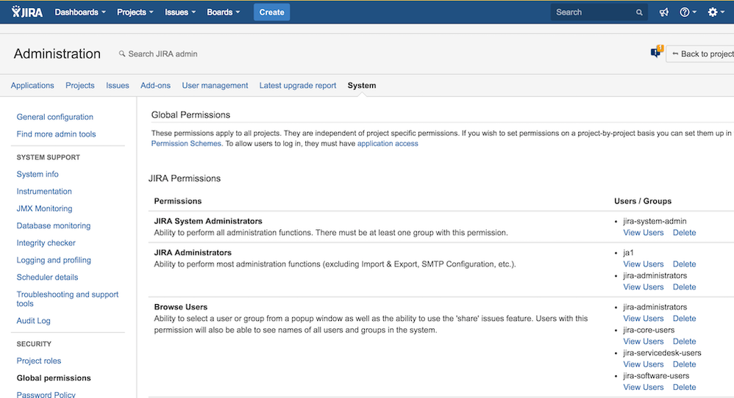This screenshot has height=398, width=734.
Task: Click the JIRA logo
Action: click(27, 12)
